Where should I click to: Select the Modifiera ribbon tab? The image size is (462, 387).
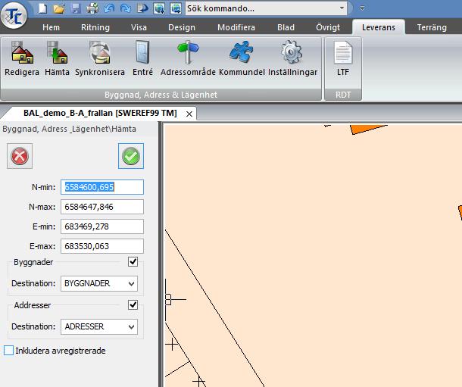236,27
